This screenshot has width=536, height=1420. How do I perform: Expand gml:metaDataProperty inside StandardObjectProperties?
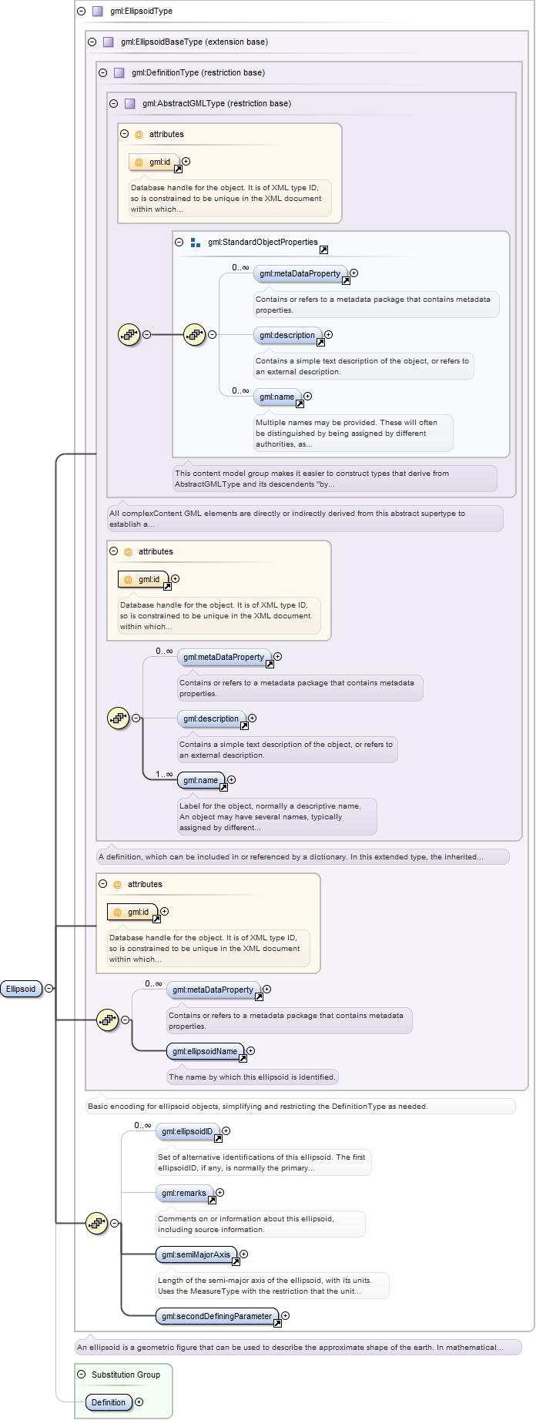354,273
